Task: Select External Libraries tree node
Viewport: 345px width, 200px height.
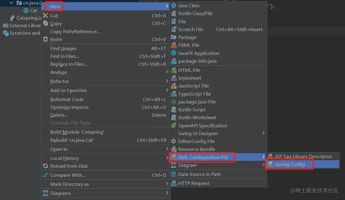Action: (x=22, y=26)
